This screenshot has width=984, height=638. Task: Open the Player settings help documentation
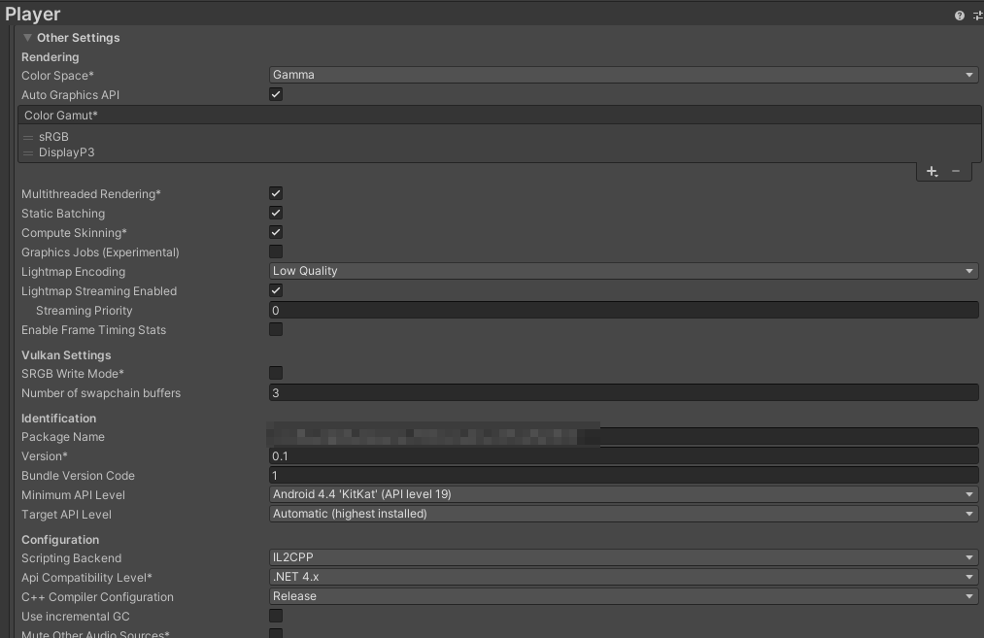(x=961, y=15)
